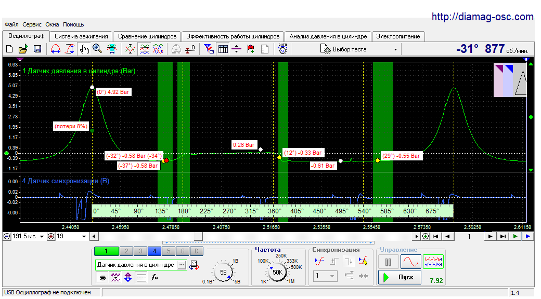The height and width of the screenshot is (299, 541).
Task: Click the blue up-down arrows invert icon
Action: click(x=128, y=277)
